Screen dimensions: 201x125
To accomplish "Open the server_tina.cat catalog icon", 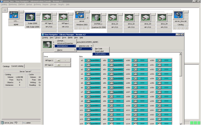I will [x=178, y=15].
